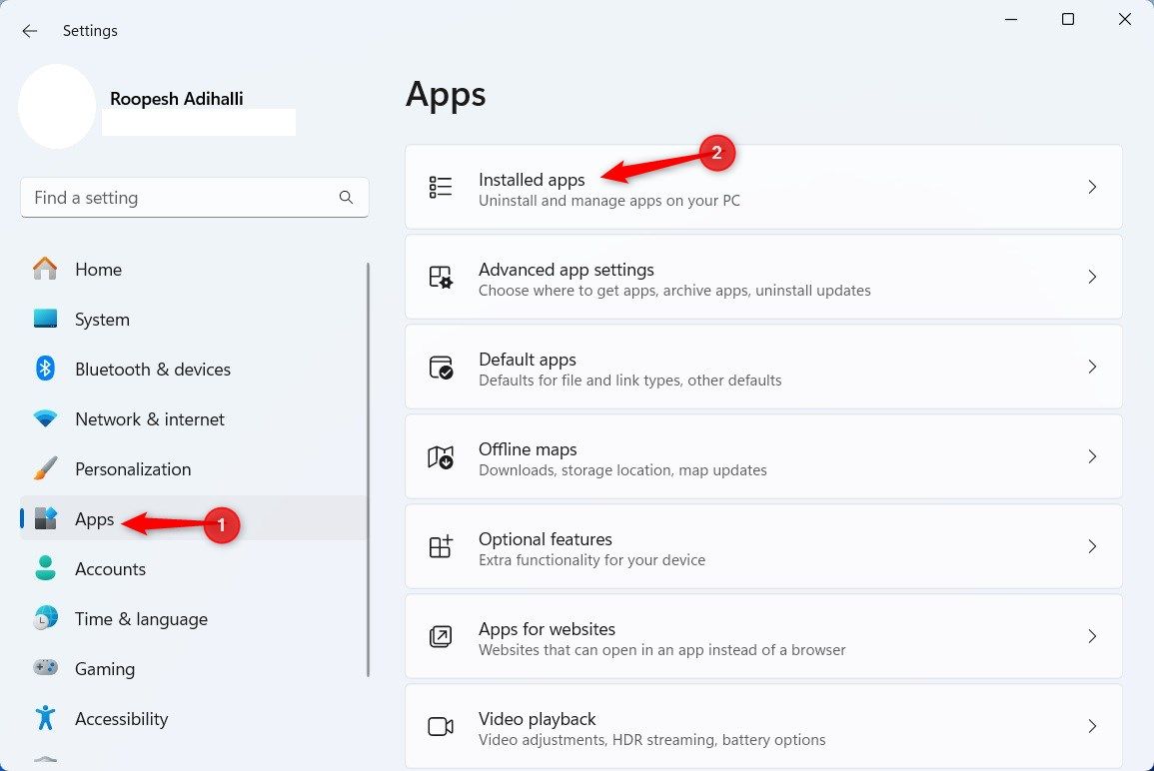Click the search magnifier icon
The height and width of the screenshot is (771, 1154).
[346, 197]
